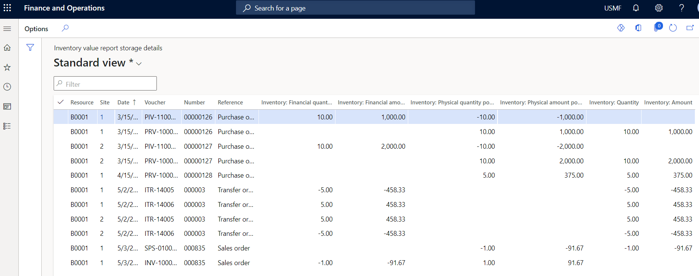Open the settings gear icon
Image resolution: width=699 pixels, height=276 pixels.
coord(658,8)
